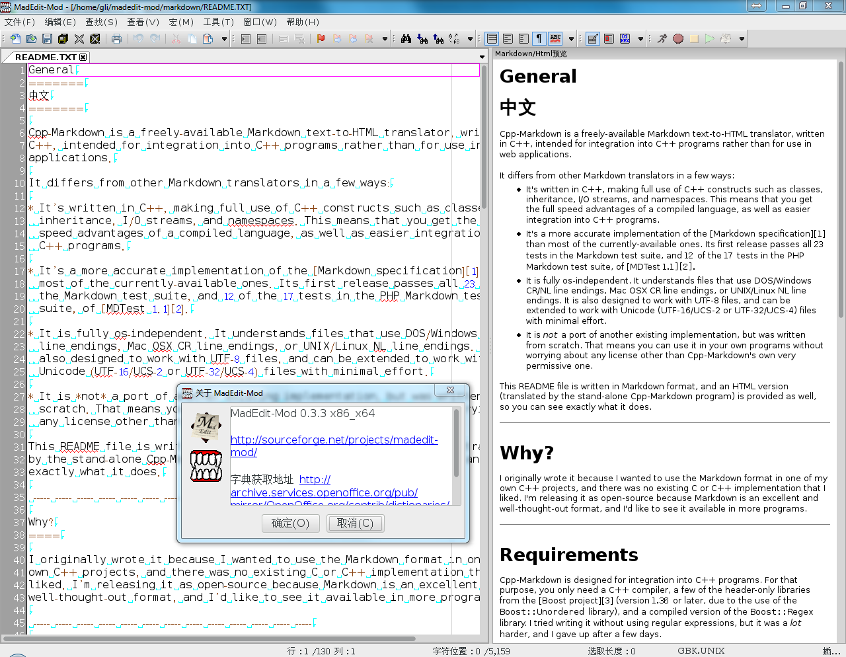Click the Close All files toolbar icon
The height and width of the screenshot is (657, 846).
click(x=95, y=39)
